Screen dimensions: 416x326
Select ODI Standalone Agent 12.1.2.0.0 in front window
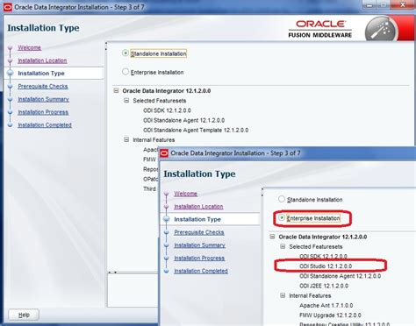point(340,276)
